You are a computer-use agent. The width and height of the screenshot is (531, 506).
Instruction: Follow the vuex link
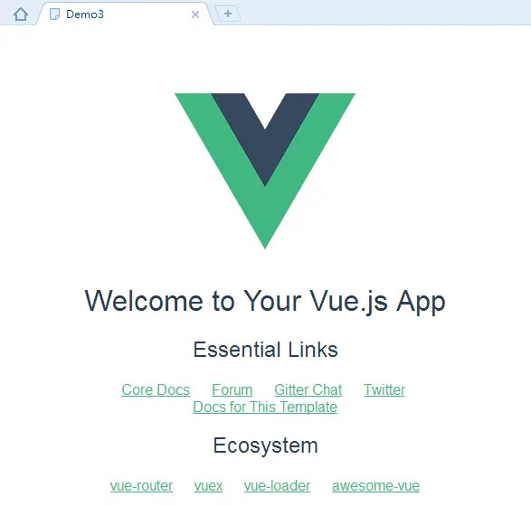pos(208,486)
